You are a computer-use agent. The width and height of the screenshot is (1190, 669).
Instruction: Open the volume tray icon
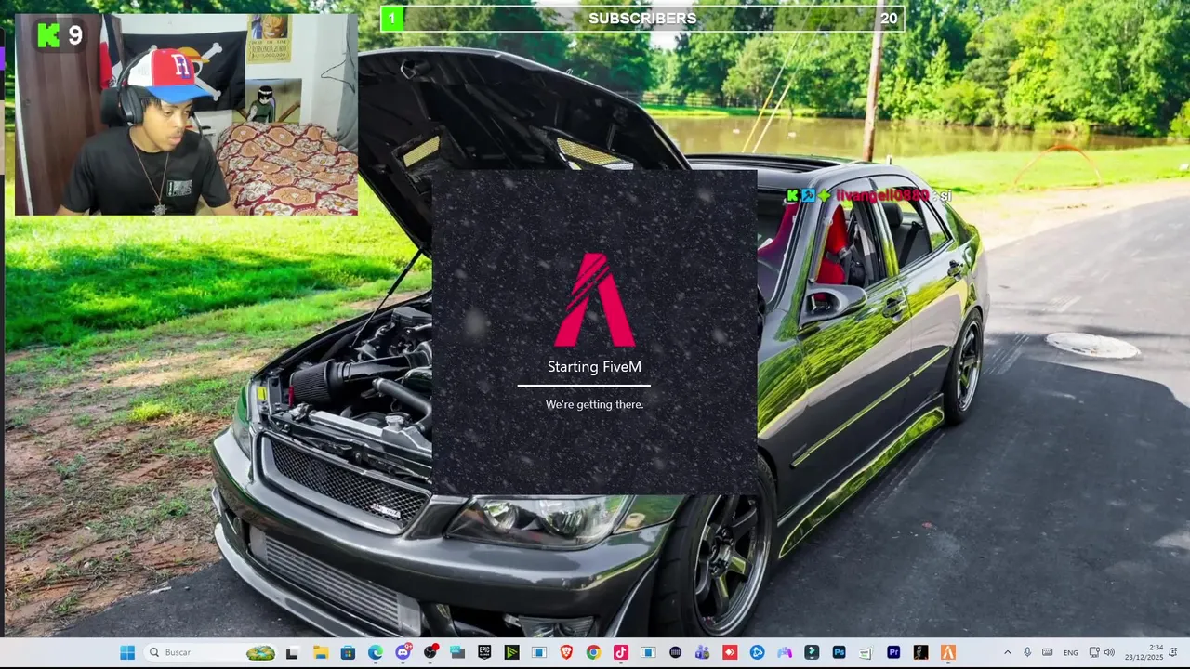click(1109, 652)
